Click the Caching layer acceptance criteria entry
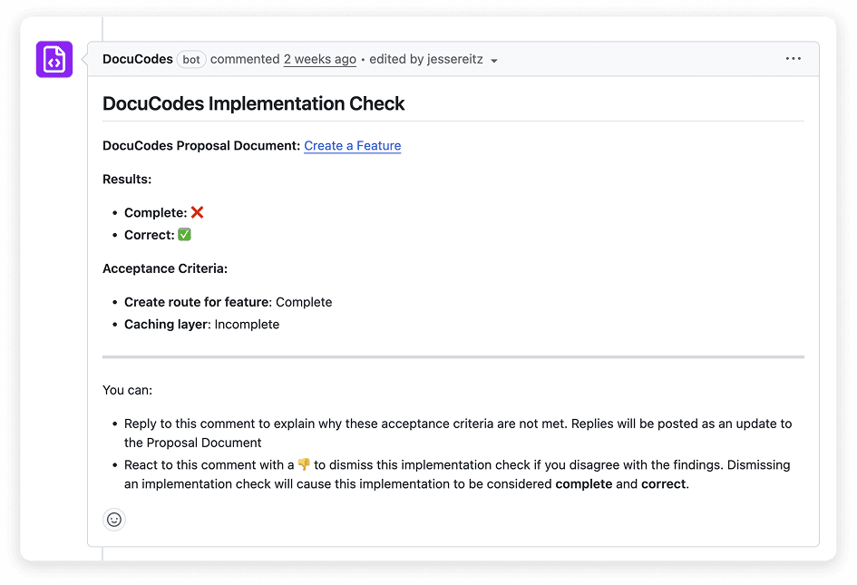The height and width of the screenshot is (585, 857). [x=201, y=324]
